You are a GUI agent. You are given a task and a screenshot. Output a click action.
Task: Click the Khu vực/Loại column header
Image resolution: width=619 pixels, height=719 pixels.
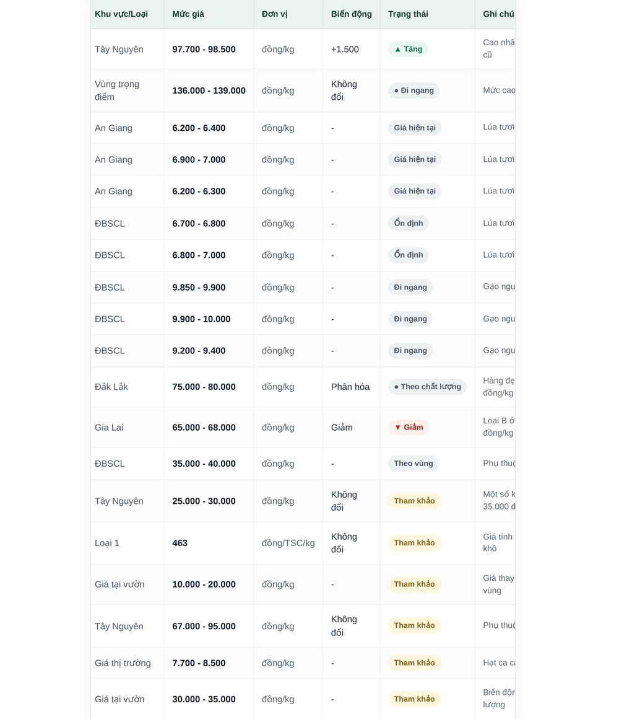point(121,14)
